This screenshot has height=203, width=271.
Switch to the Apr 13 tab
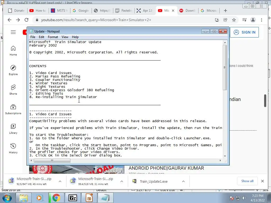(145, 11)
